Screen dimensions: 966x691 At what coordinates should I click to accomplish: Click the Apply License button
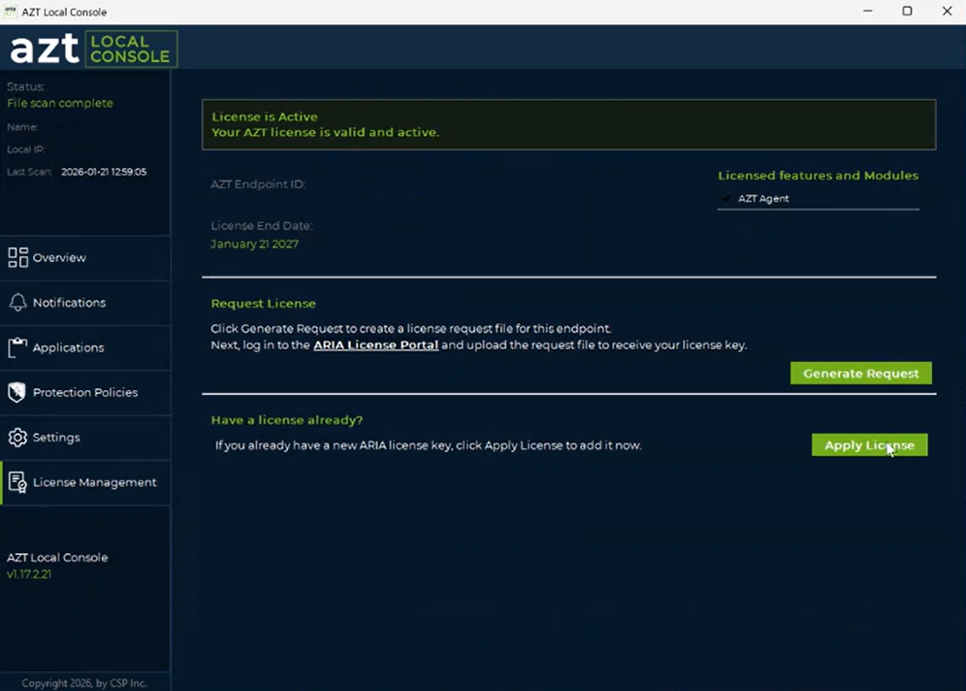coord(869,445)
